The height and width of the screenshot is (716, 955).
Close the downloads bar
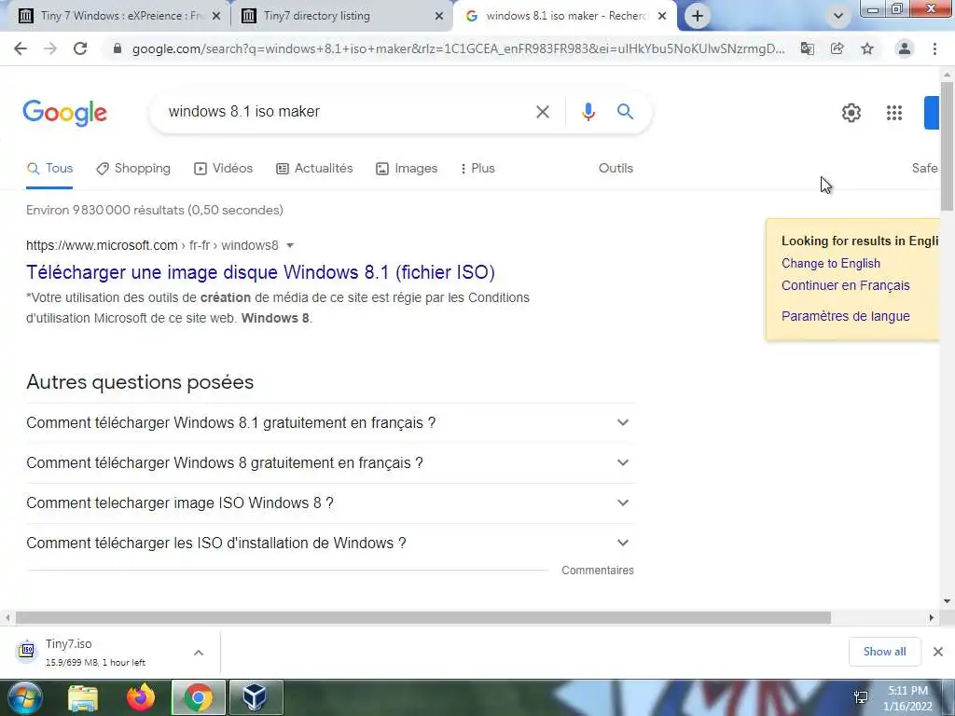tap(938, 652)
